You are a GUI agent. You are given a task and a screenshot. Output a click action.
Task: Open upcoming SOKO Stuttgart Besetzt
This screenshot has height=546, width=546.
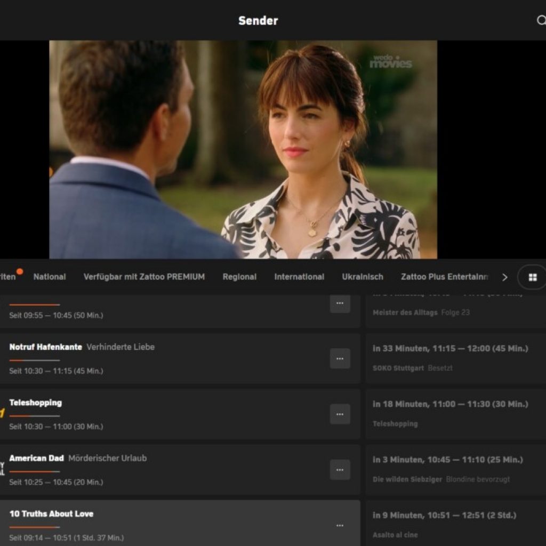pyautogui.click(x=456, y=359)
